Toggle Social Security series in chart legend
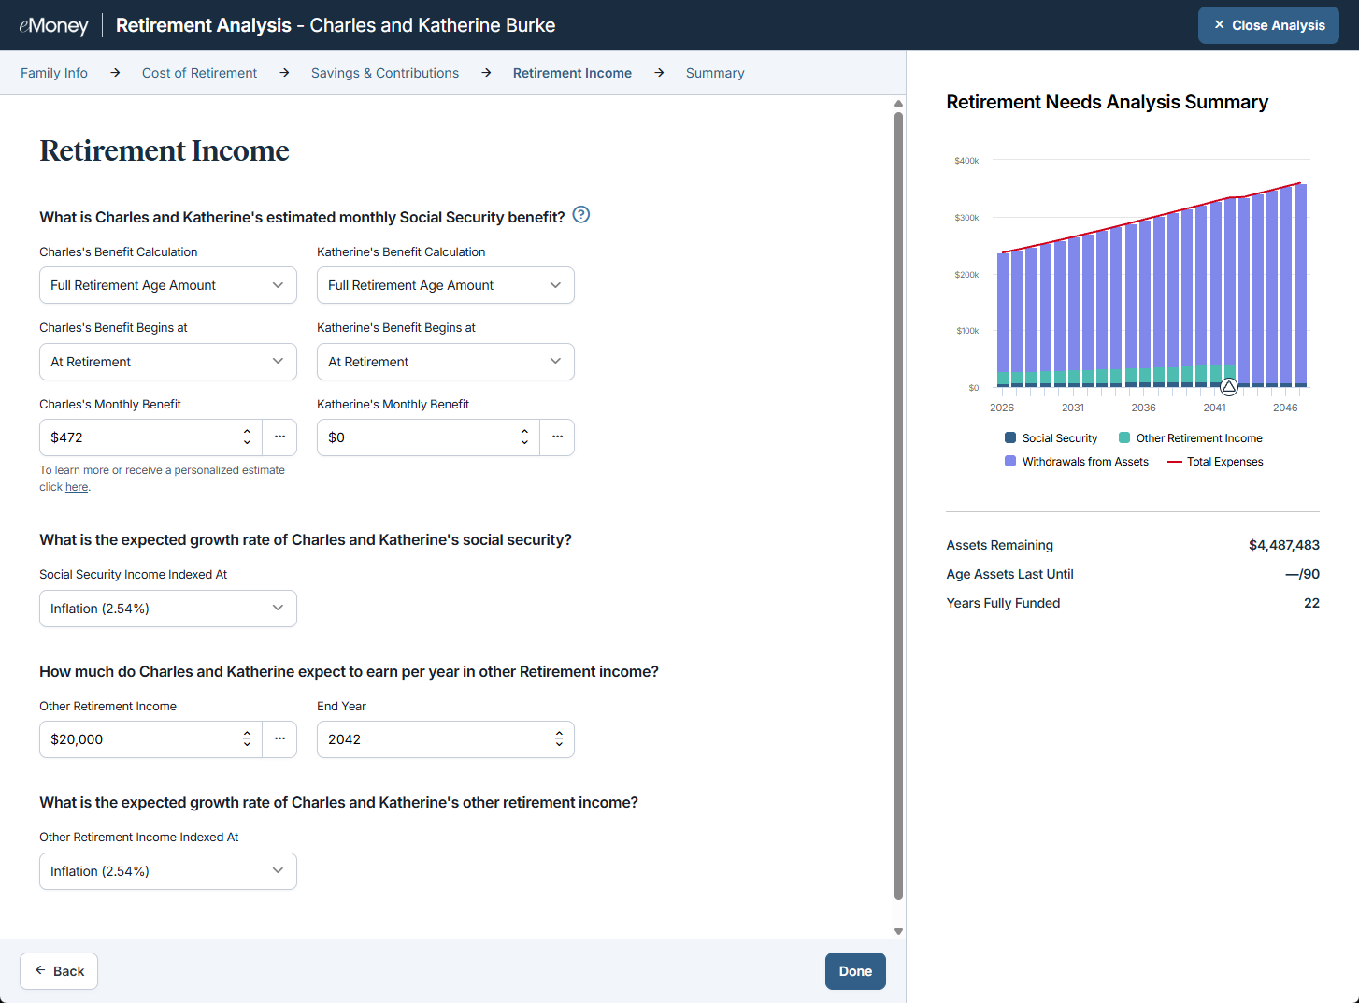The width and height of the screenshot is (1359, 1003). [x=1051, y=438]
